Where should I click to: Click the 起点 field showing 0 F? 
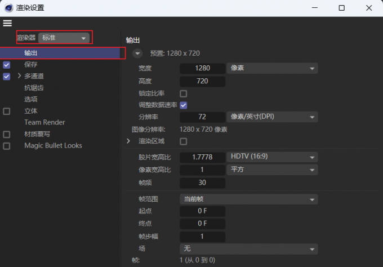pos(203,211)
